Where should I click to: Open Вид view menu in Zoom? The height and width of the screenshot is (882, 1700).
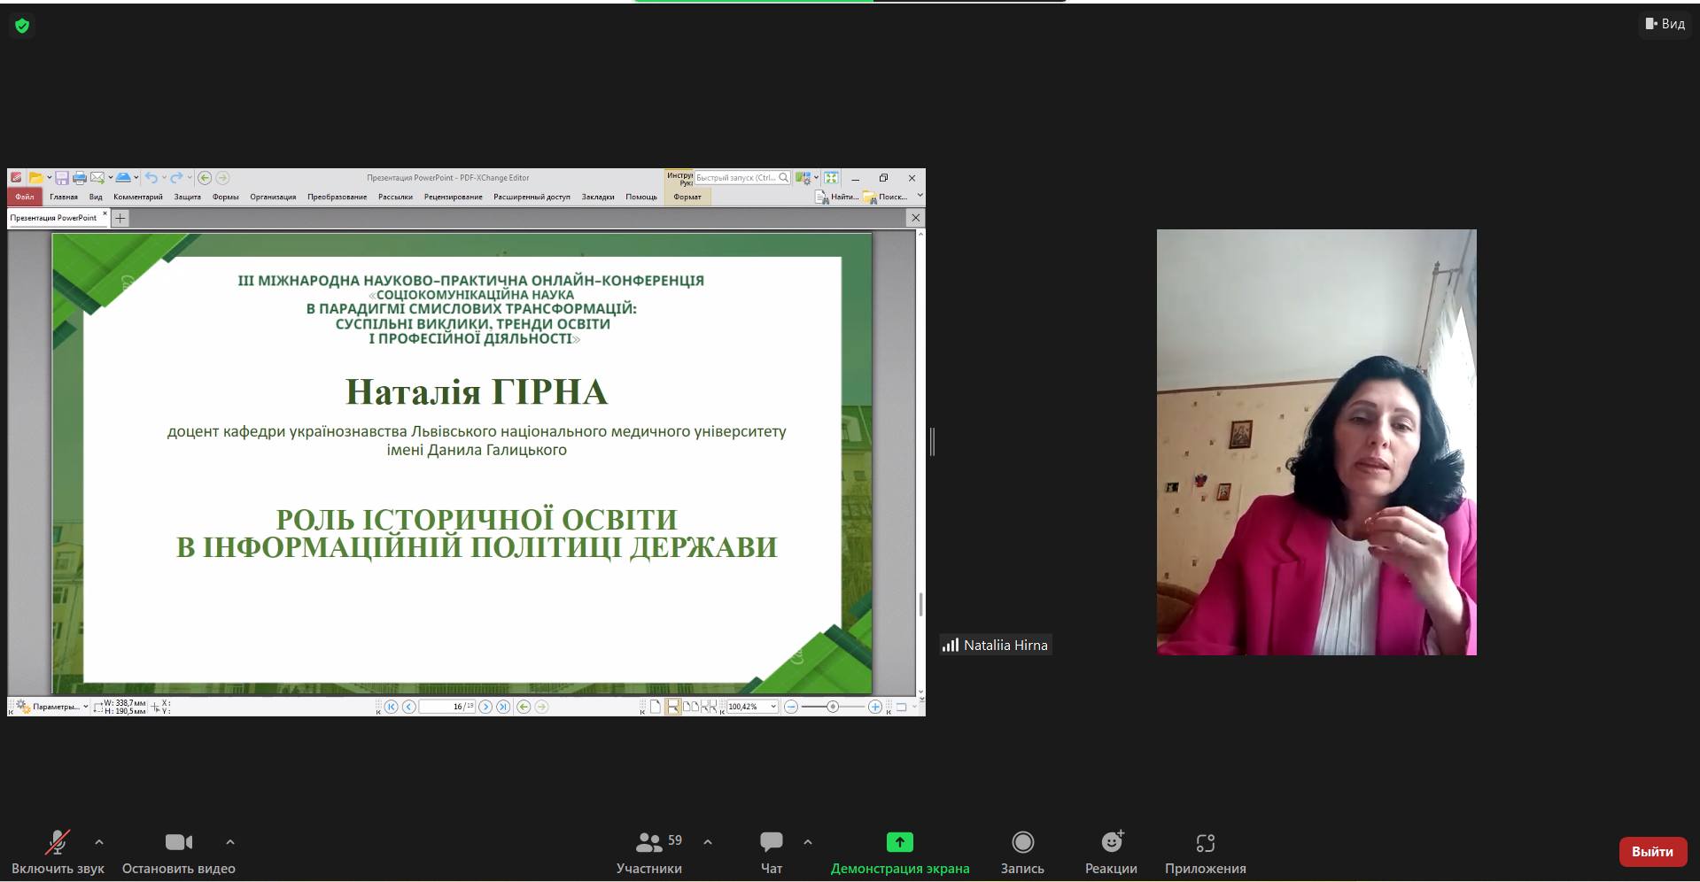point(1665,24)
